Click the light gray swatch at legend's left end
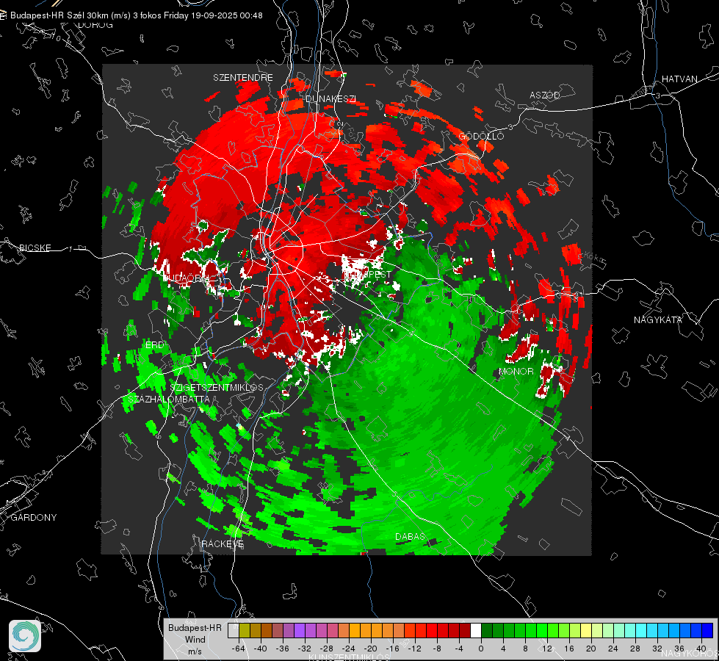Viewport: 719px width, 661px height. tap(233, 630)
